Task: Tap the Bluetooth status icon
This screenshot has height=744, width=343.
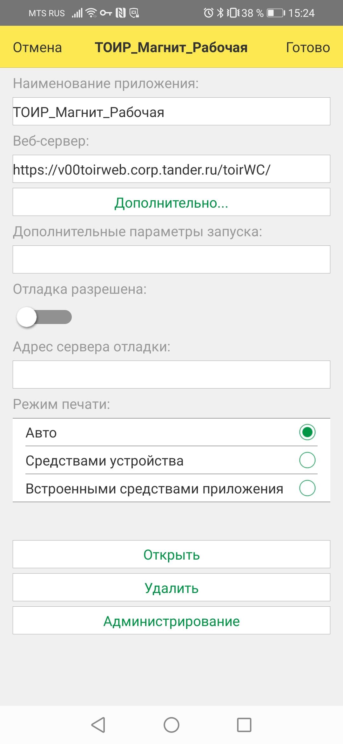Action: 220,13
